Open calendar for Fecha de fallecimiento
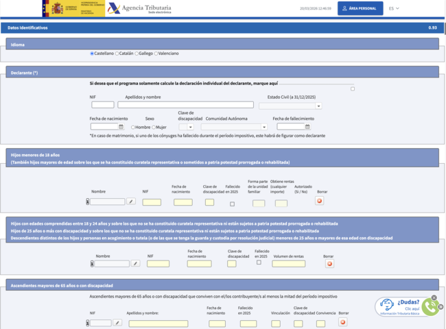 (x=307, y=126)
